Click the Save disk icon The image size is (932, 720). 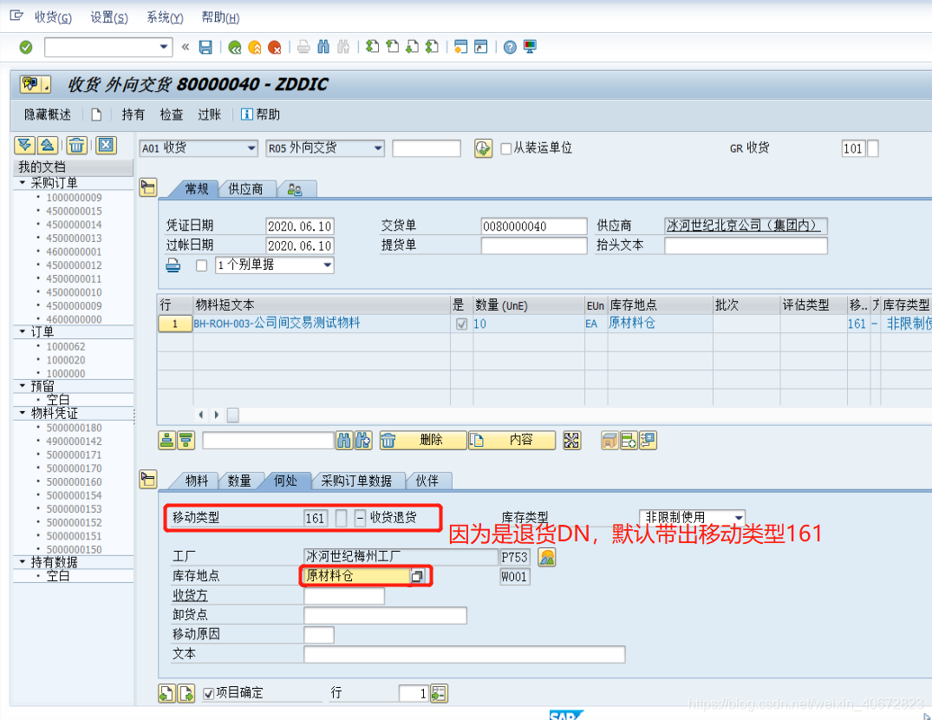coord(205,47)
